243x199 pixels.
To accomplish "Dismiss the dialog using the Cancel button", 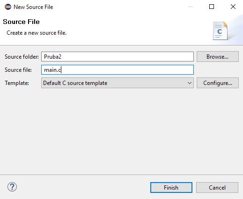I will 217,187.
